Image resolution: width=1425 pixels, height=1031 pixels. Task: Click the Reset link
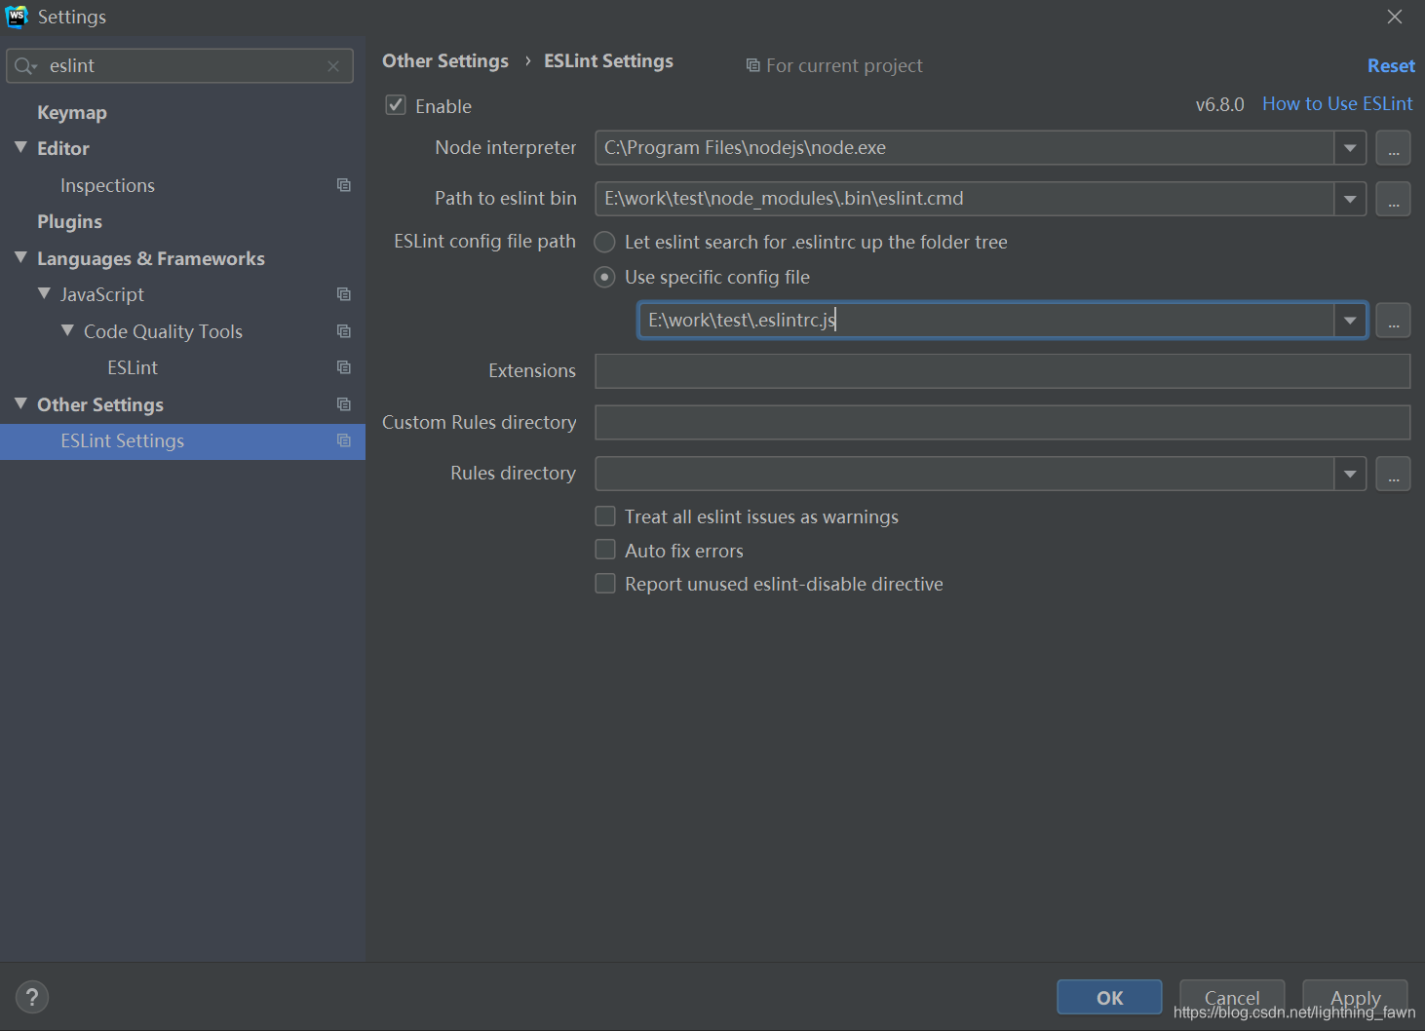pos(1391,65)
